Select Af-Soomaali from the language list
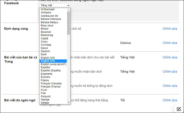 point(53,9)
